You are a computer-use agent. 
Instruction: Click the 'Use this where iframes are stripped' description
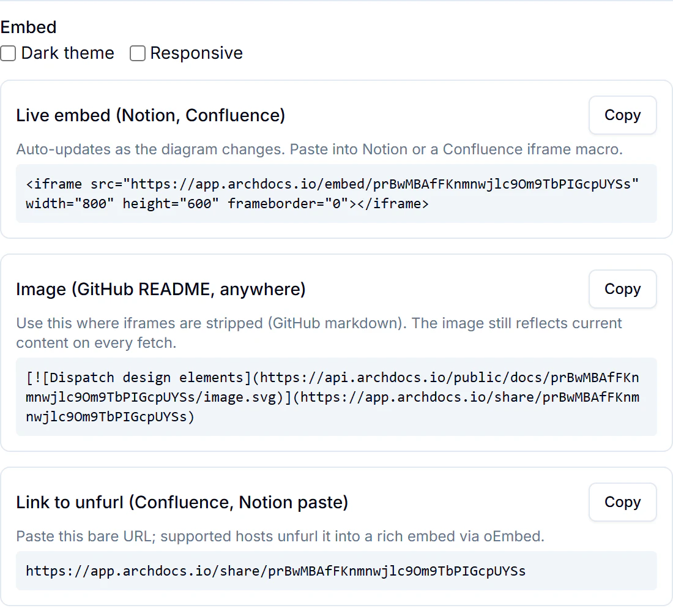(x=319, y=333)
